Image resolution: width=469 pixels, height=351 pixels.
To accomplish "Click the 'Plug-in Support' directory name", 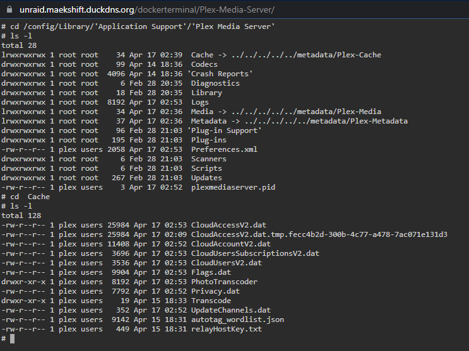I will click(x=224, y=130).
